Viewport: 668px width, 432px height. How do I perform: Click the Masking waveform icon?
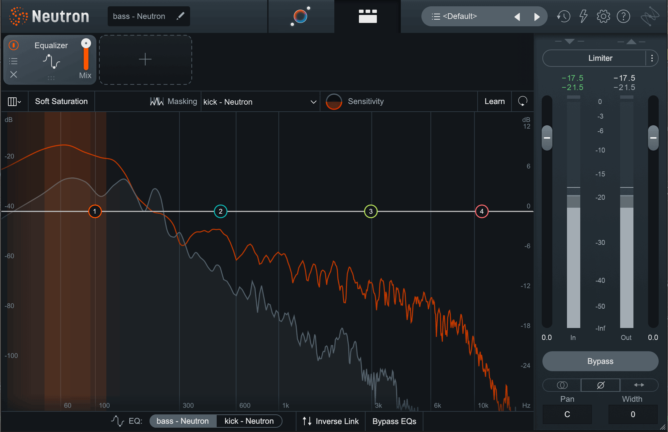tap(157, 101)
